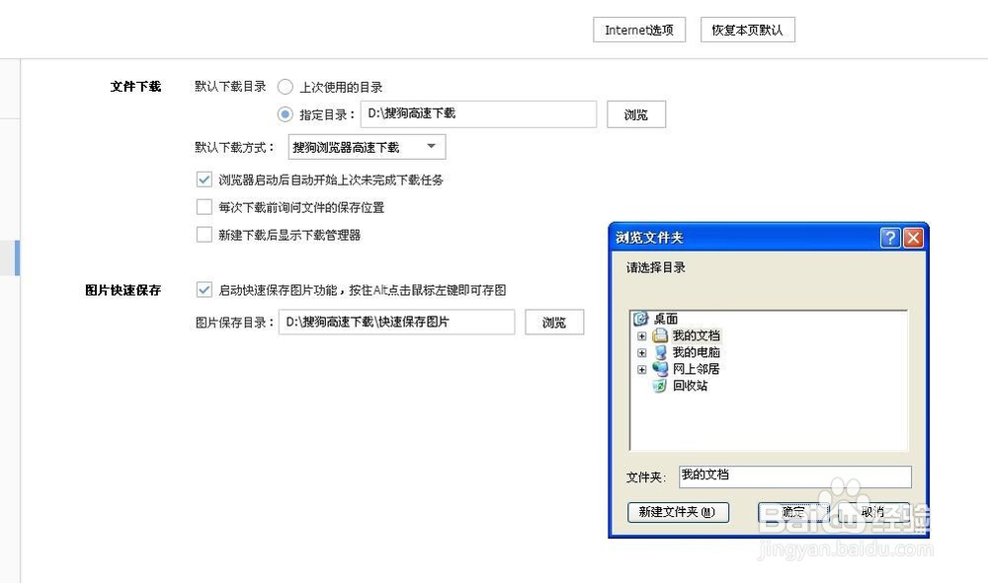This screenshot has width=988, height=583.
Task: Click the selected blue sidebar tab indicator
Action: click(17, 257)
